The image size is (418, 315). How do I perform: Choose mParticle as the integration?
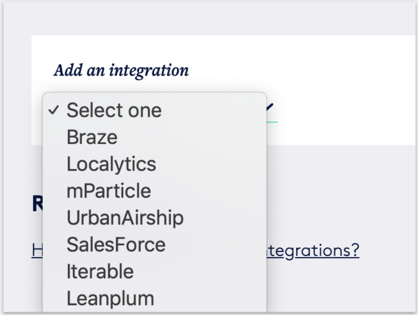point(109,191)
